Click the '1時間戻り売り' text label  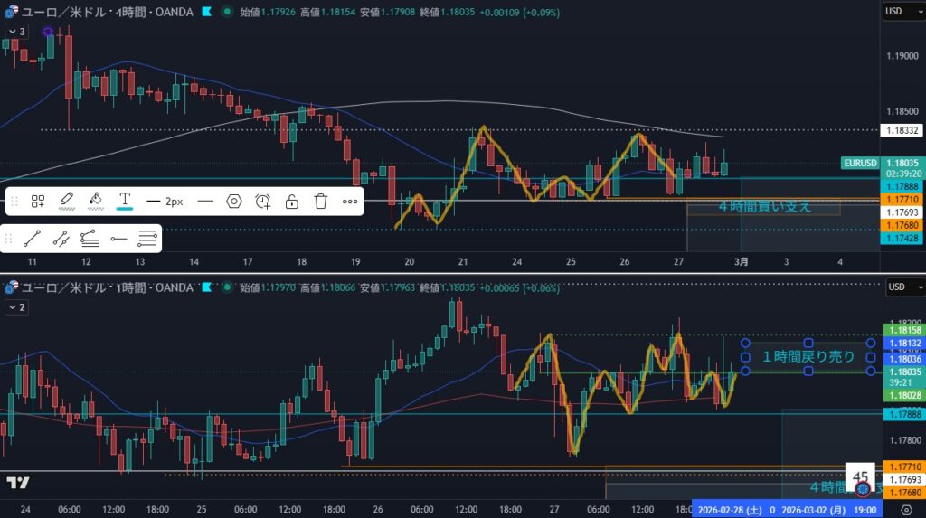pos(808,356)
